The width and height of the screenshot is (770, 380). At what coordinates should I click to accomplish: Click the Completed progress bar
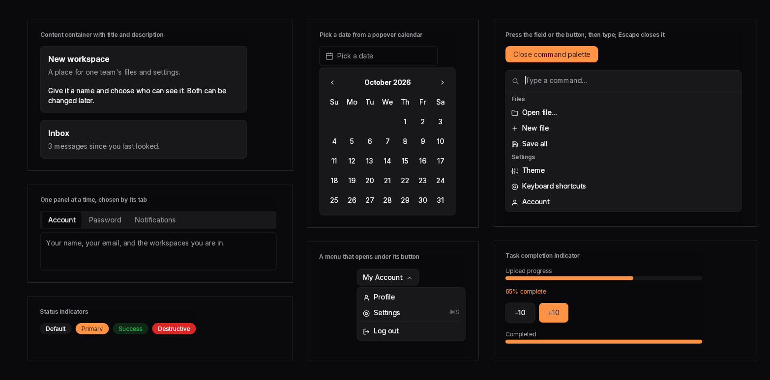[x=604, y=341]
